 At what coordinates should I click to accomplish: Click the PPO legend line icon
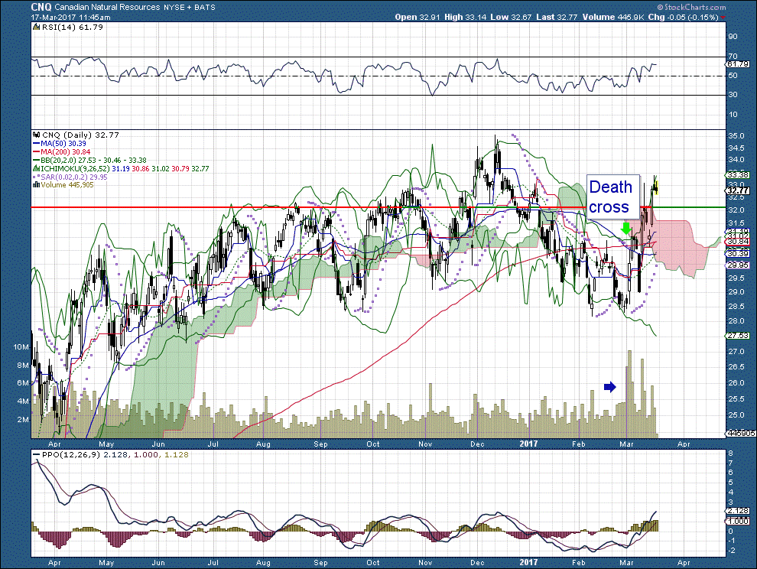[x=36, y=455]
